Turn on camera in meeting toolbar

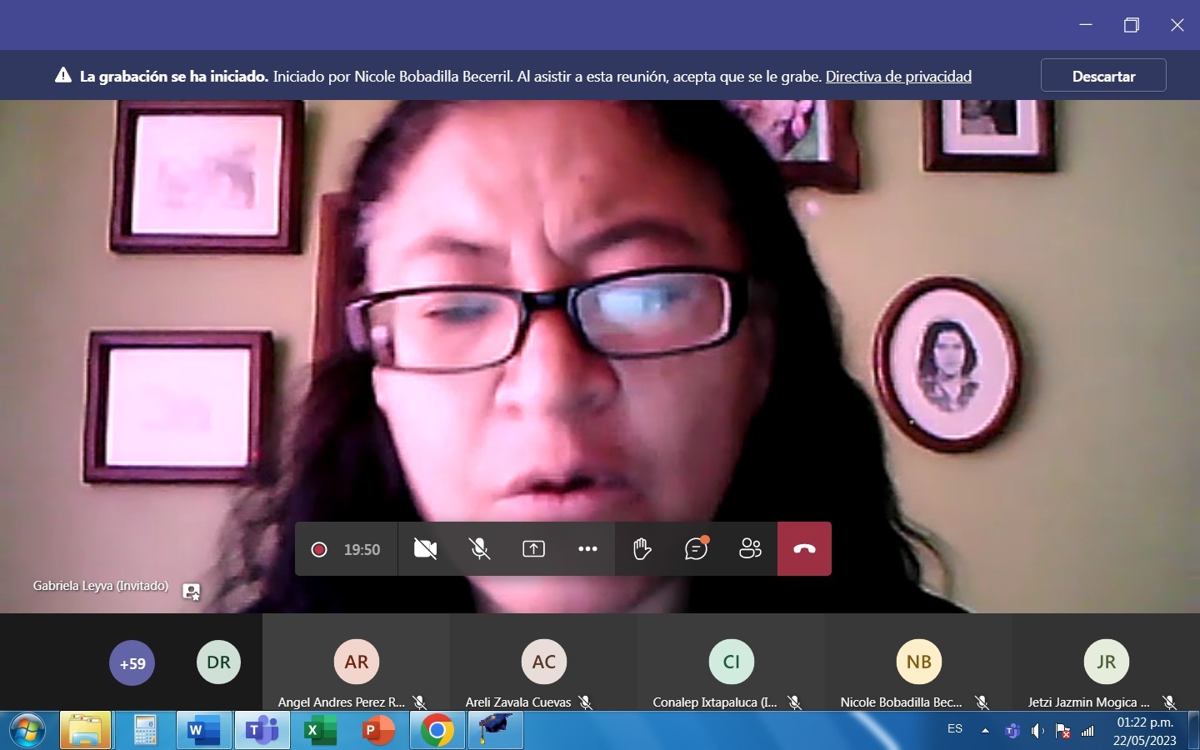pyautogui.click(x=425, y=549)
